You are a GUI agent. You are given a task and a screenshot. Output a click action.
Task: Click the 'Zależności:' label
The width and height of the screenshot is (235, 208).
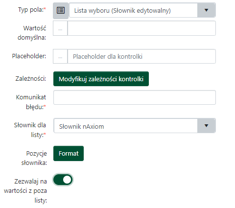coord(31,79)
